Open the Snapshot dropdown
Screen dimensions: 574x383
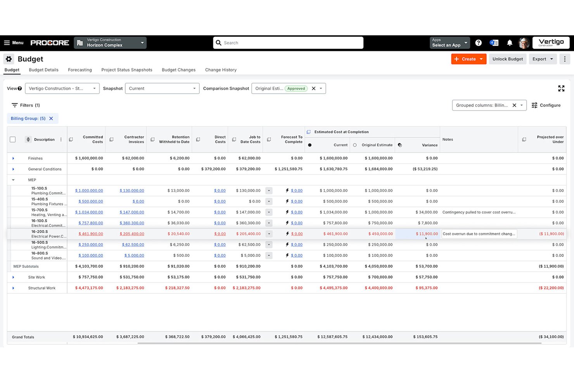point(162,88)
